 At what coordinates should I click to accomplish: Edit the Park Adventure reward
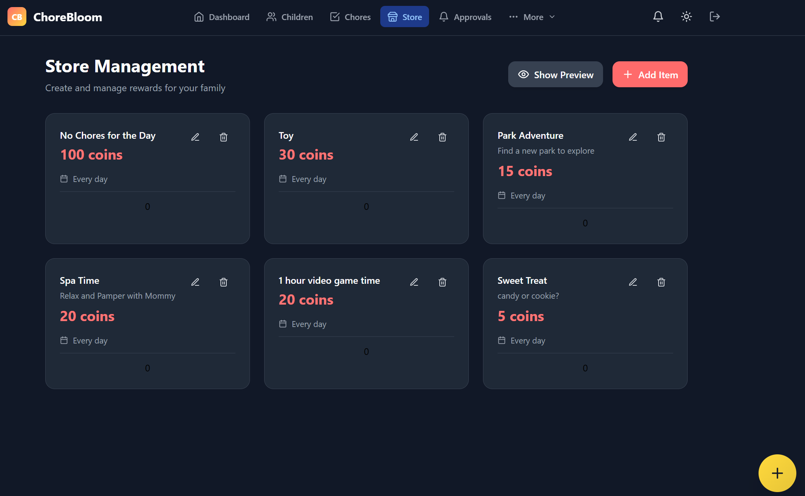coord(633,137)
